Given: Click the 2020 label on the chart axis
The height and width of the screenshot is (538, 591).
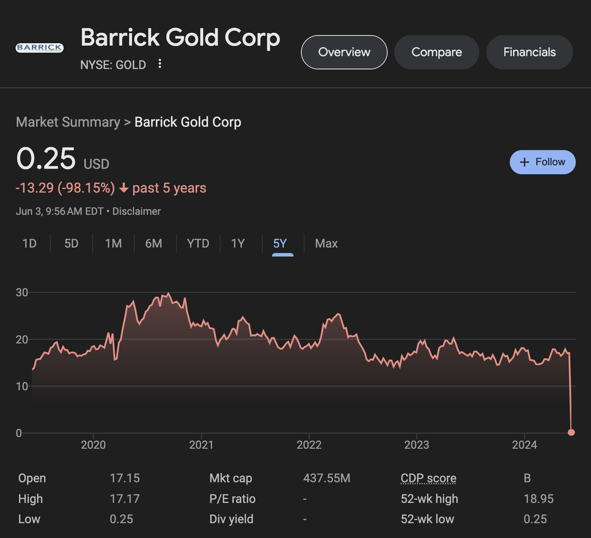Looking at the screenshot, I should point(93,445).
